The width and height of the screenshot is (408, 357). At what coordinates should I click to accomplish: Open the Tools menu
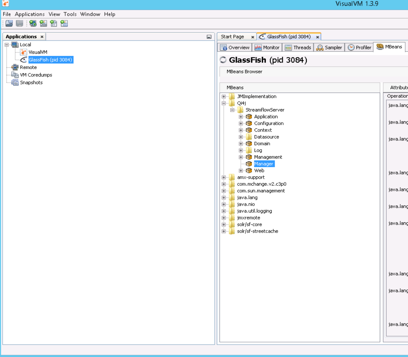(x=70, y=14)
